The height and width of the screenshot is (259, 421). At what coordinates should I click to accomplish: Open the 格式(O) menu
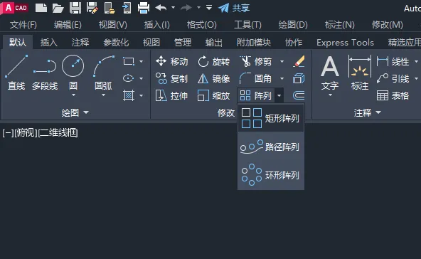coord(202,25)
